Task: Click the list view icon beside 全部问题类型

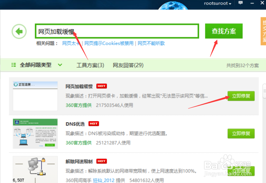Action: tap(14, 65)
